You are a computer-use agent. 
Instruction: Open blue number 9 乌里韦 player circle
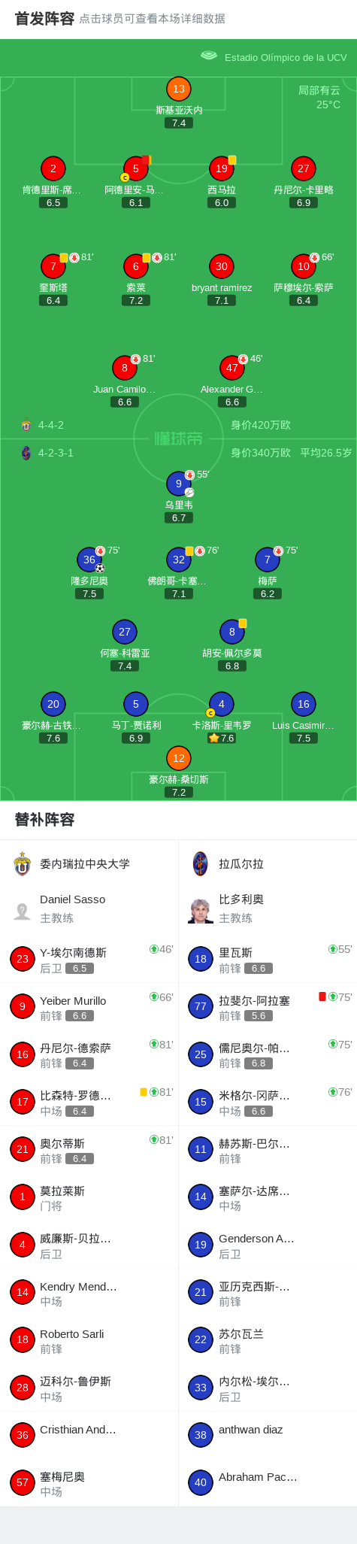[179, 484]
